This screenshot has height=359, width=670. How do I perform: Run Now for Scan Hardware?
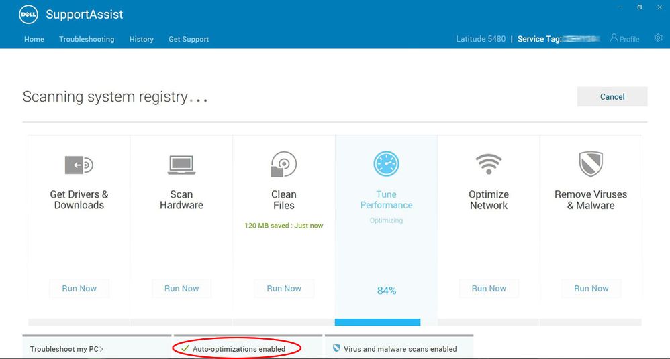pos(182,288)
